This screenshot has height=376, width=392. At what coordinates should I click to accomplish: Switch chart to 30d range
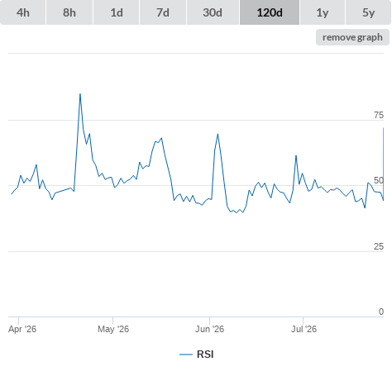pyautogui.click(x=213, y=12)
